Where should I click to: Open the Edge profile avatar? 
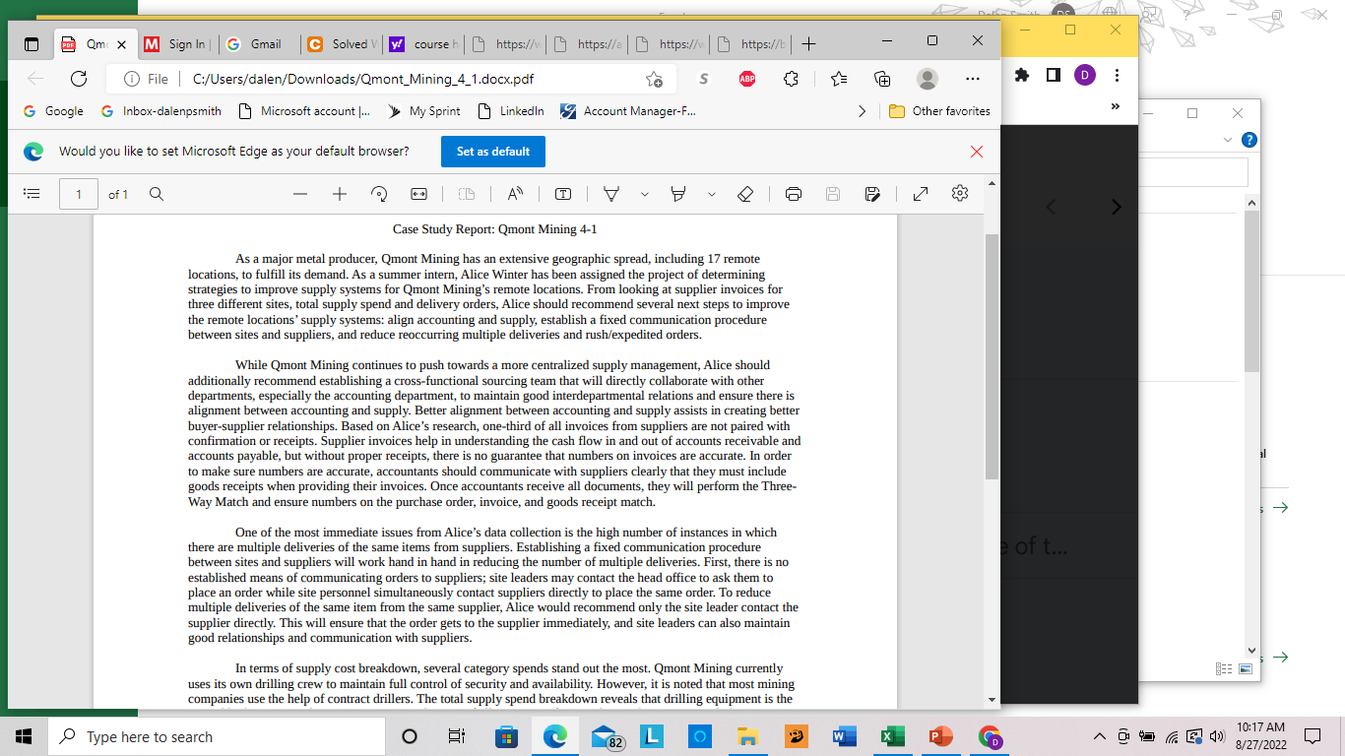pos(927,79)
